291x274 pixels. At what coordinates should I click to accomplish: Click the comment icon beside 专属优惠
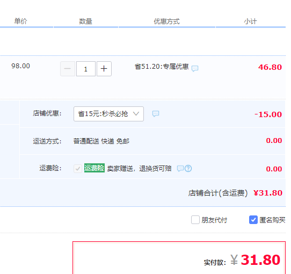pyautogui.click(x=195, y=69)
